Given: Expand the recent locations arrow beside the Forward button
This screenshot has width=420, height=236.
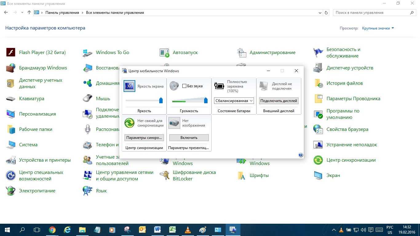Looking at the screenshot, I should click(x=22, y=13).
